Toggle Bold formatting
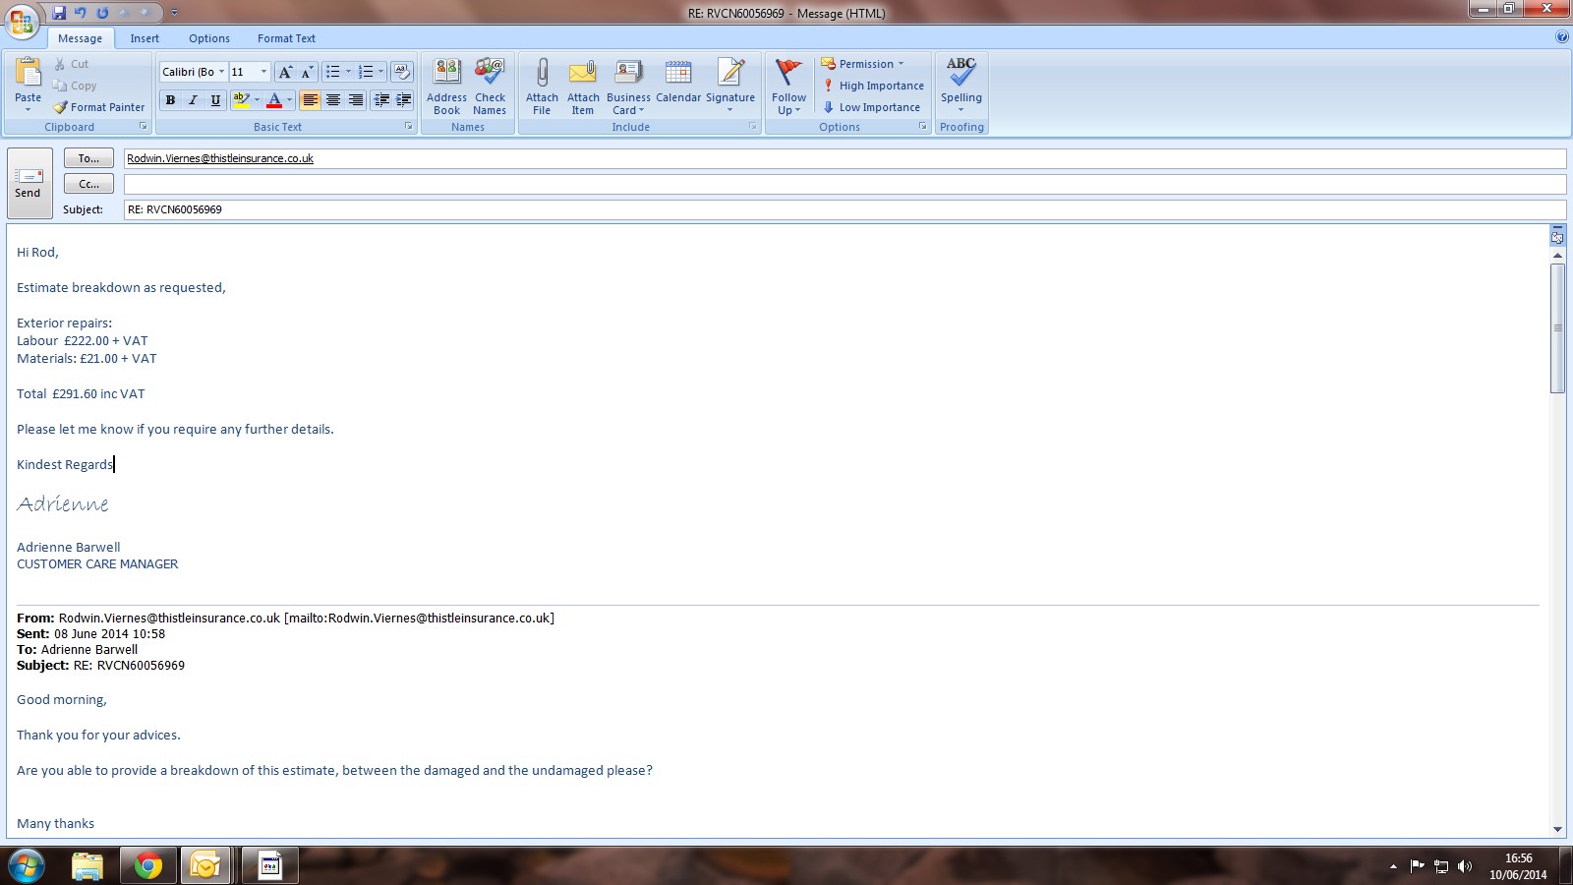1573x885 pixels. [x=171, y=100]
